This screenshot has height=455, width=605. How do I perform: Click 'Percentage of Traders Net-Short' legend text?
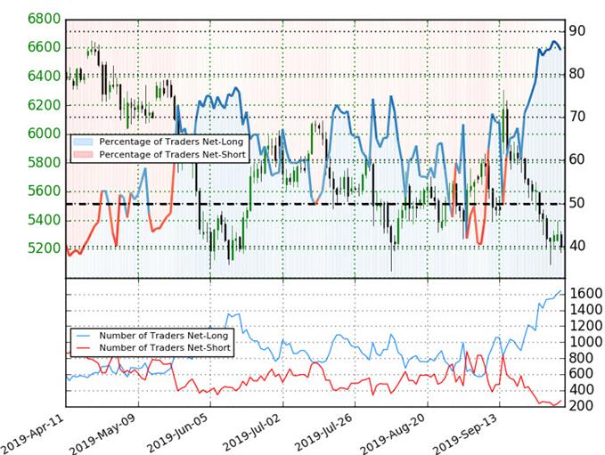172,155
